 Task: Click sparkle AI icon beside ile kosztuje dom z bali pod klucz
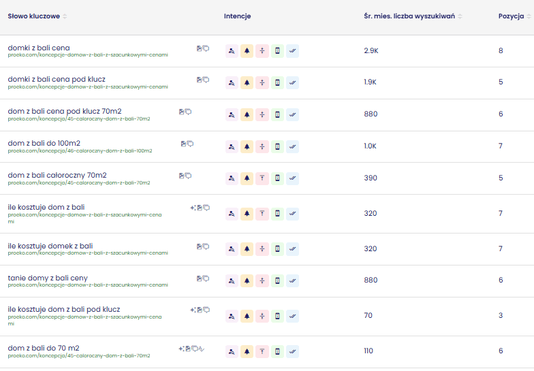[x=193, y=310]
